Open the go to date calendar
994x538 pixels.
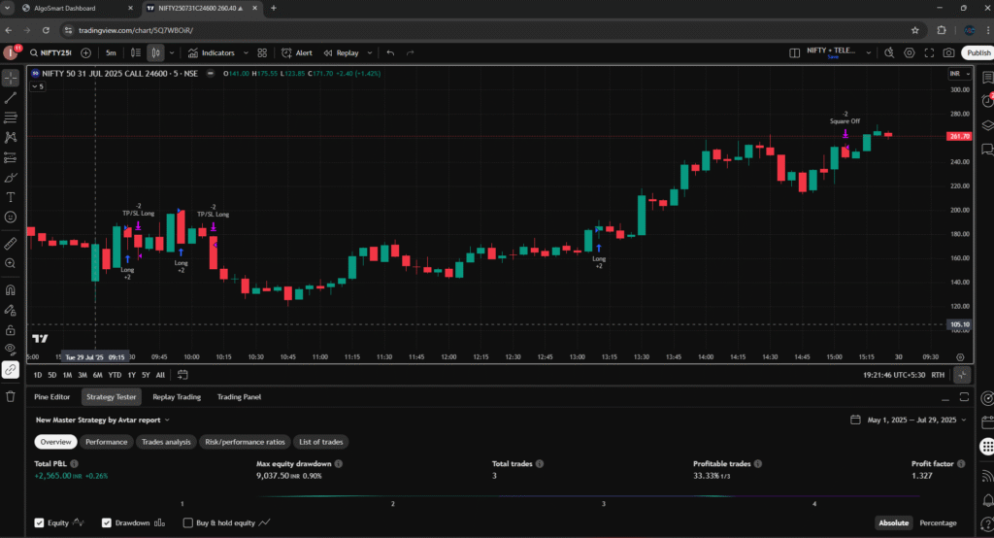[182, 375]
